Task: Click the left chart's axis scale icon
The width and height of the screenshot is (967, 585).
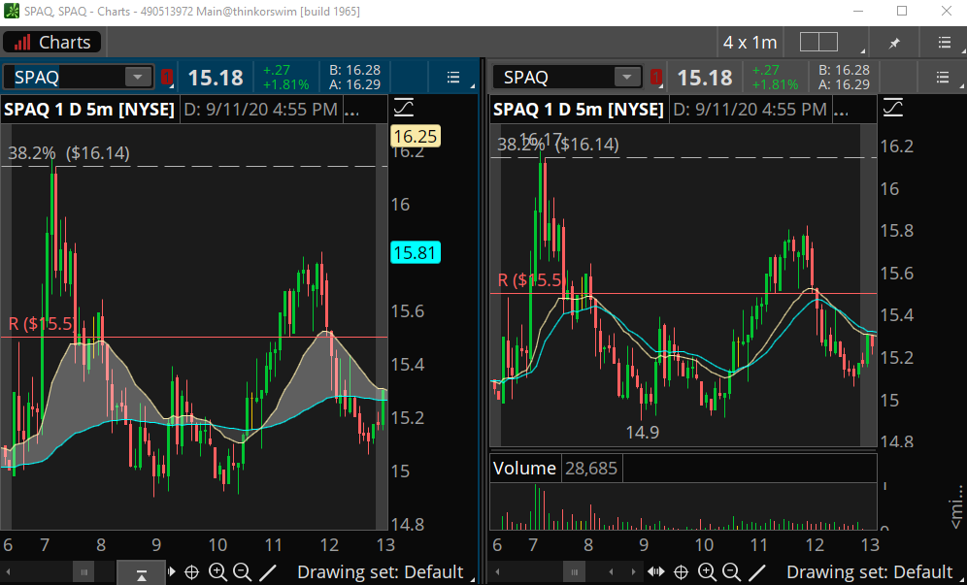Action: pyautogui.click(x=403, y=108)
